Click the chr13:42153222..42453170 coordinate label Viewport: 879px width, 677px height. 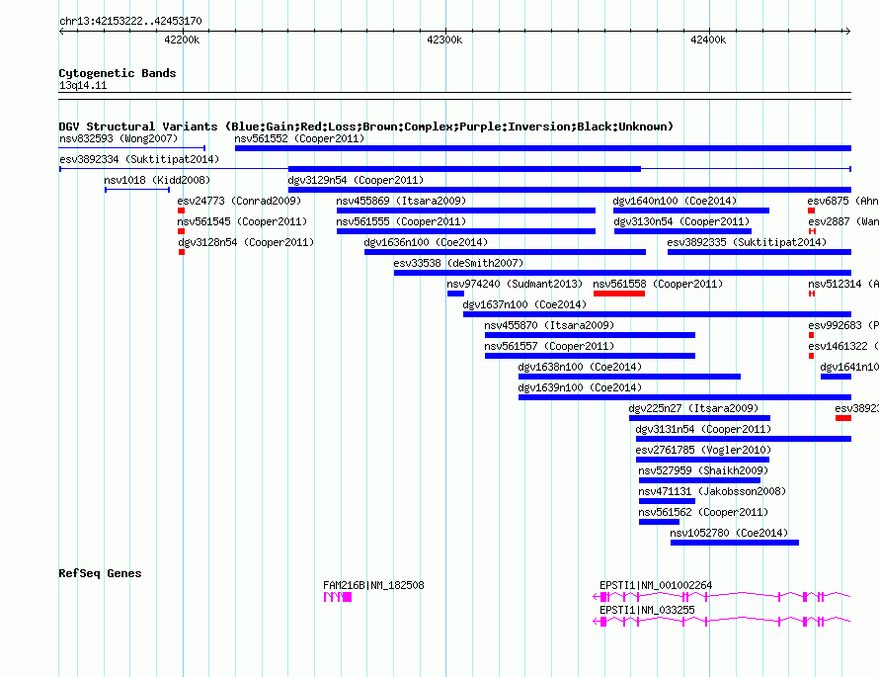130,21
